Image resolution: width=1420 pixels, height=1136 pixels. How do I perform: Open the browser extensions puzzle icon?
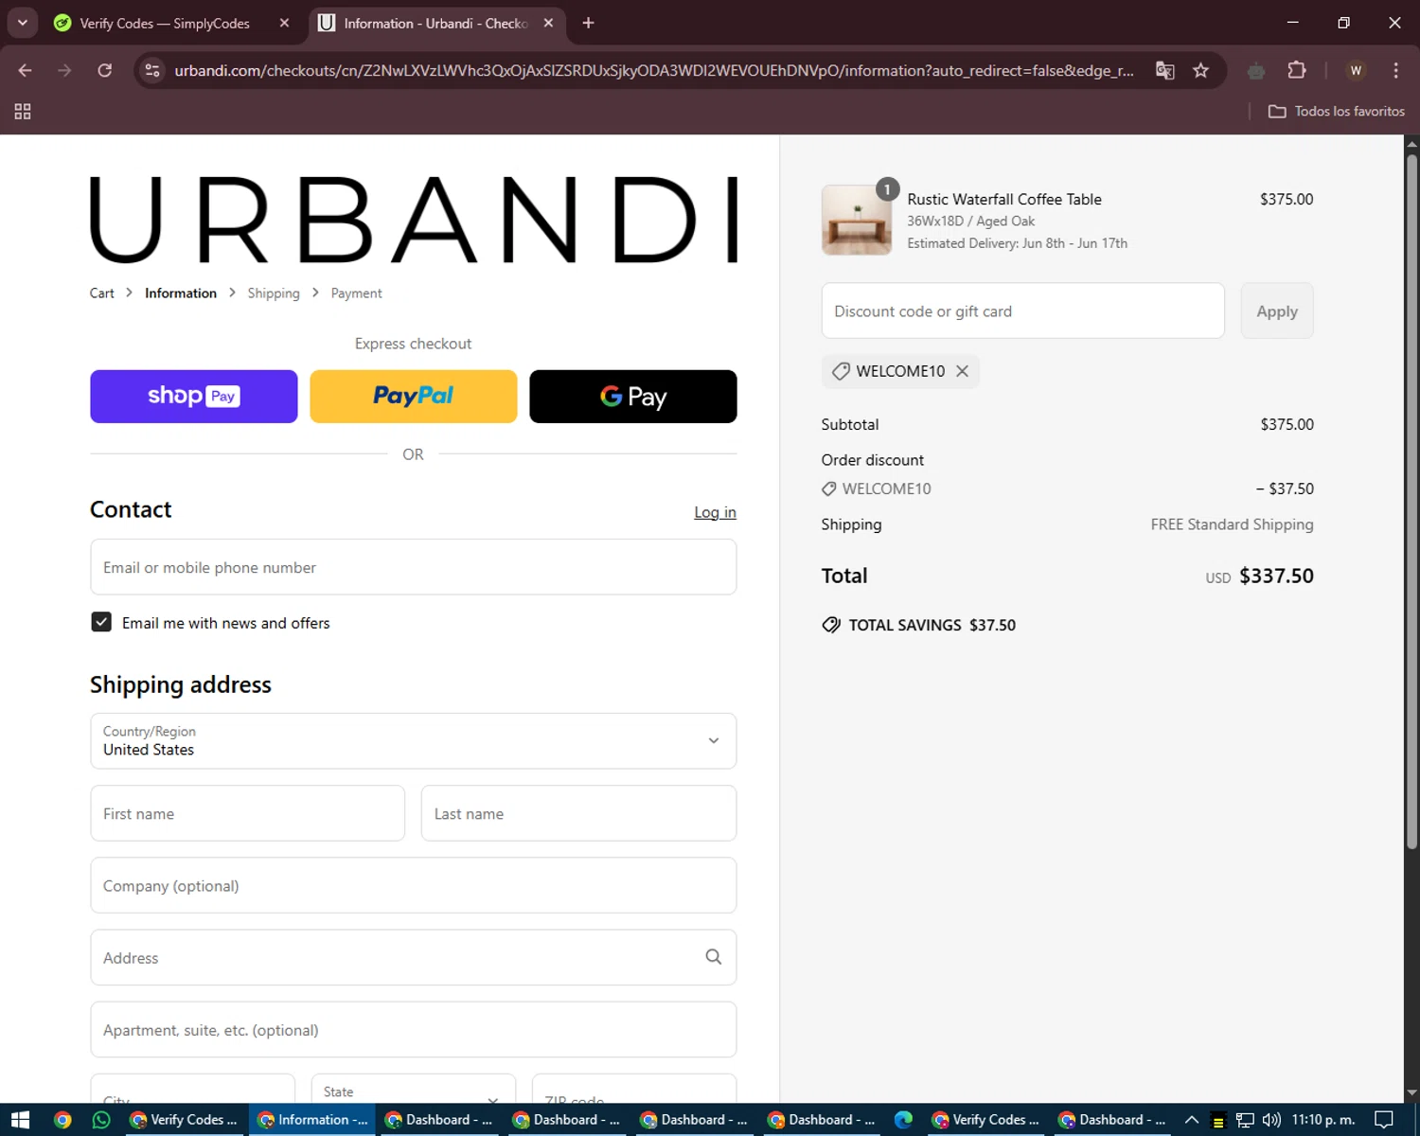pos(1297,70)
